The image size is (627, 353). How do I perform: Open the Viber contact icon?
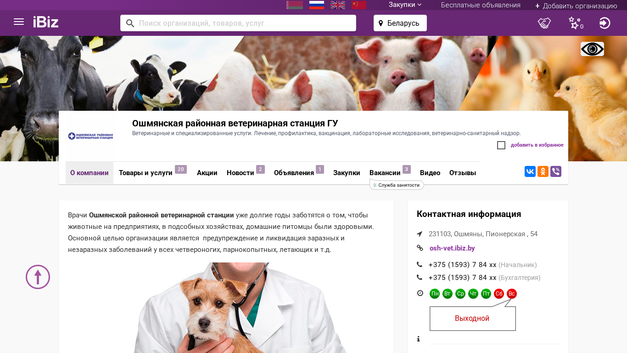pyautogui.click(x=556, y=171)
